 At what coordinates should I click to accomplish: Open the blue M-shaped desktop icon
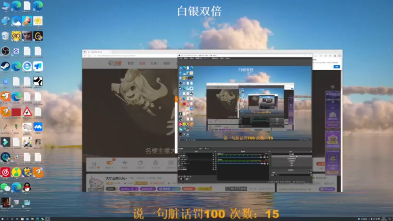(38, 127)
